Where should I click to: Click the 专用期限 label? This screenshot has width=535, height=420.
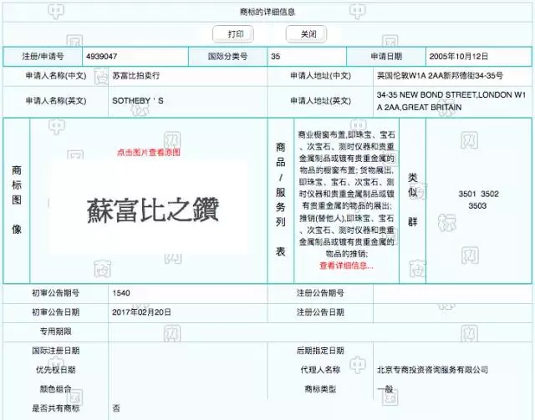56,331
